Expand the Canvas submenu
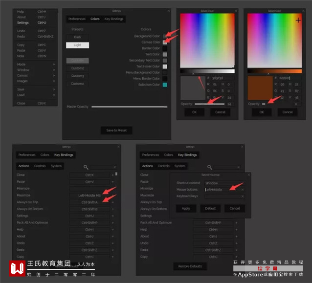312x283 pixels. click(35, 76)
